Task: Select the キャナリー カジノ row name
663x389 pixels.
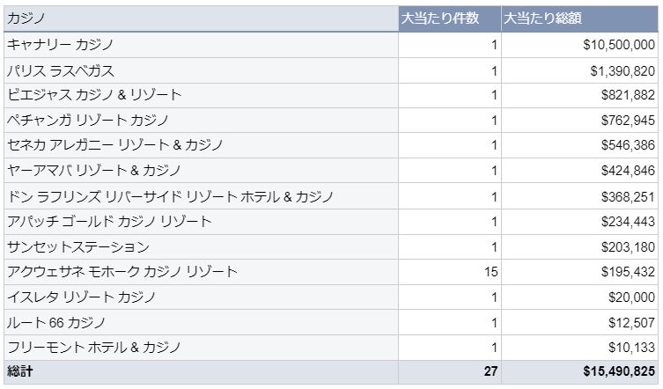Action: click(201, 45)
